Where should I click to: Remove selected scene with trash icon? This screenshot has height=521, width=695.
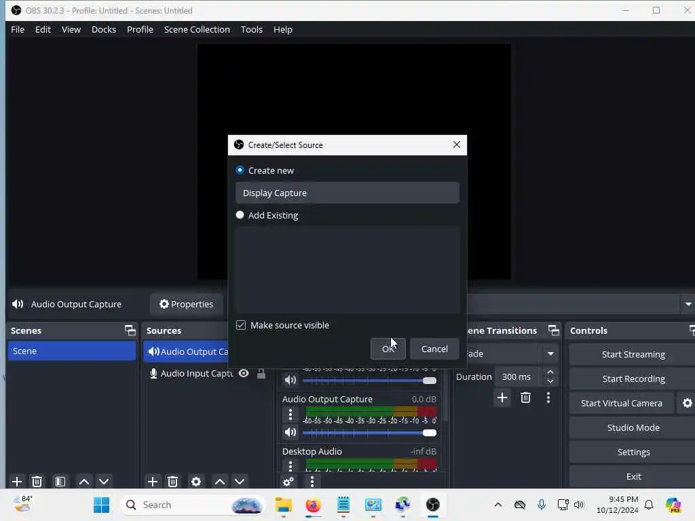tap(37, 482)
